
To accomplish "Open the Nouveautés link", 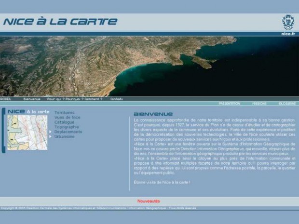I will coord(149,201).
